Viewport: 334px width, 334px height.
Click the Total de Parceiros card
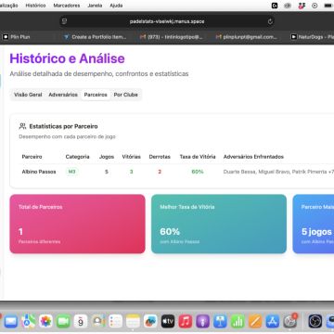pyautogui.click(x=77, y=224)
